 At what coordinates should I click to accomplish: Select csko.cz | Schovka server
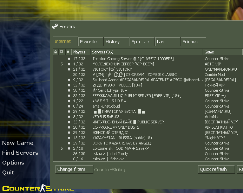(x=148, y=159)
